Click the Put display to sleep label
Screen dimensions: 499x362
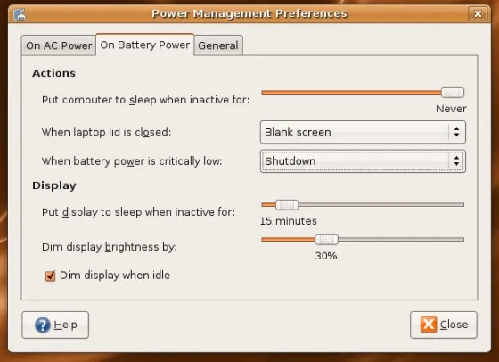138,212
